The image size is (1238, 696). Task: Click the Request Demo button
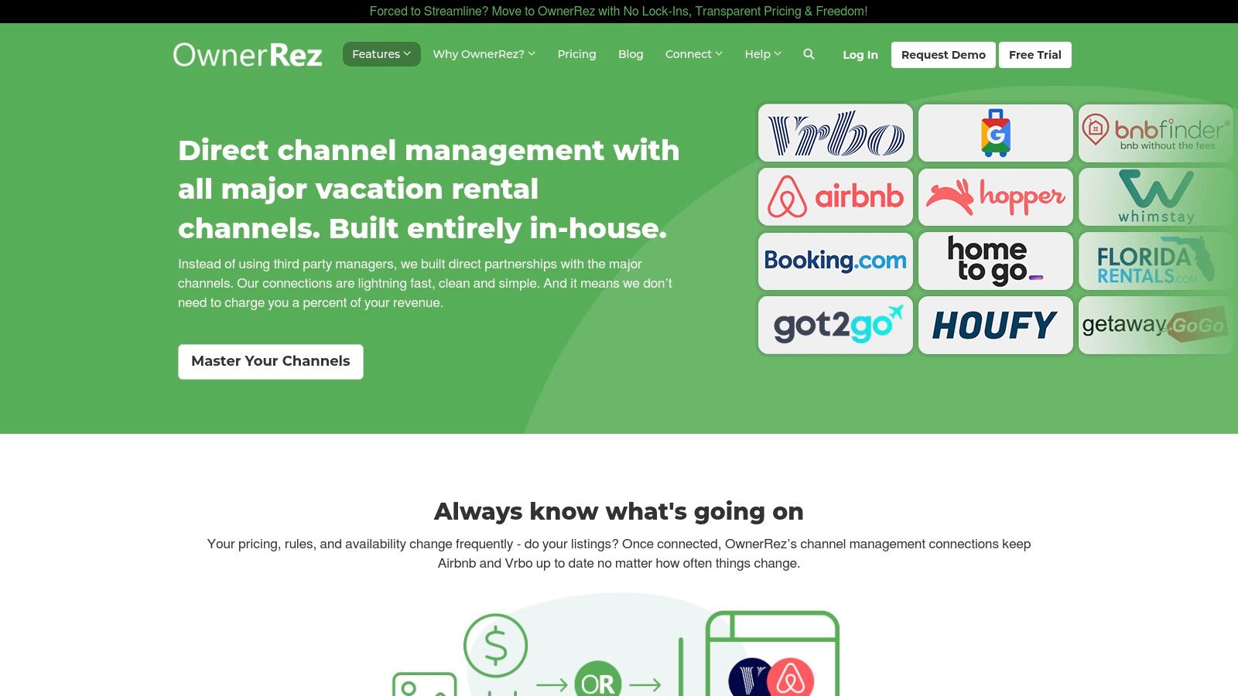943,55
